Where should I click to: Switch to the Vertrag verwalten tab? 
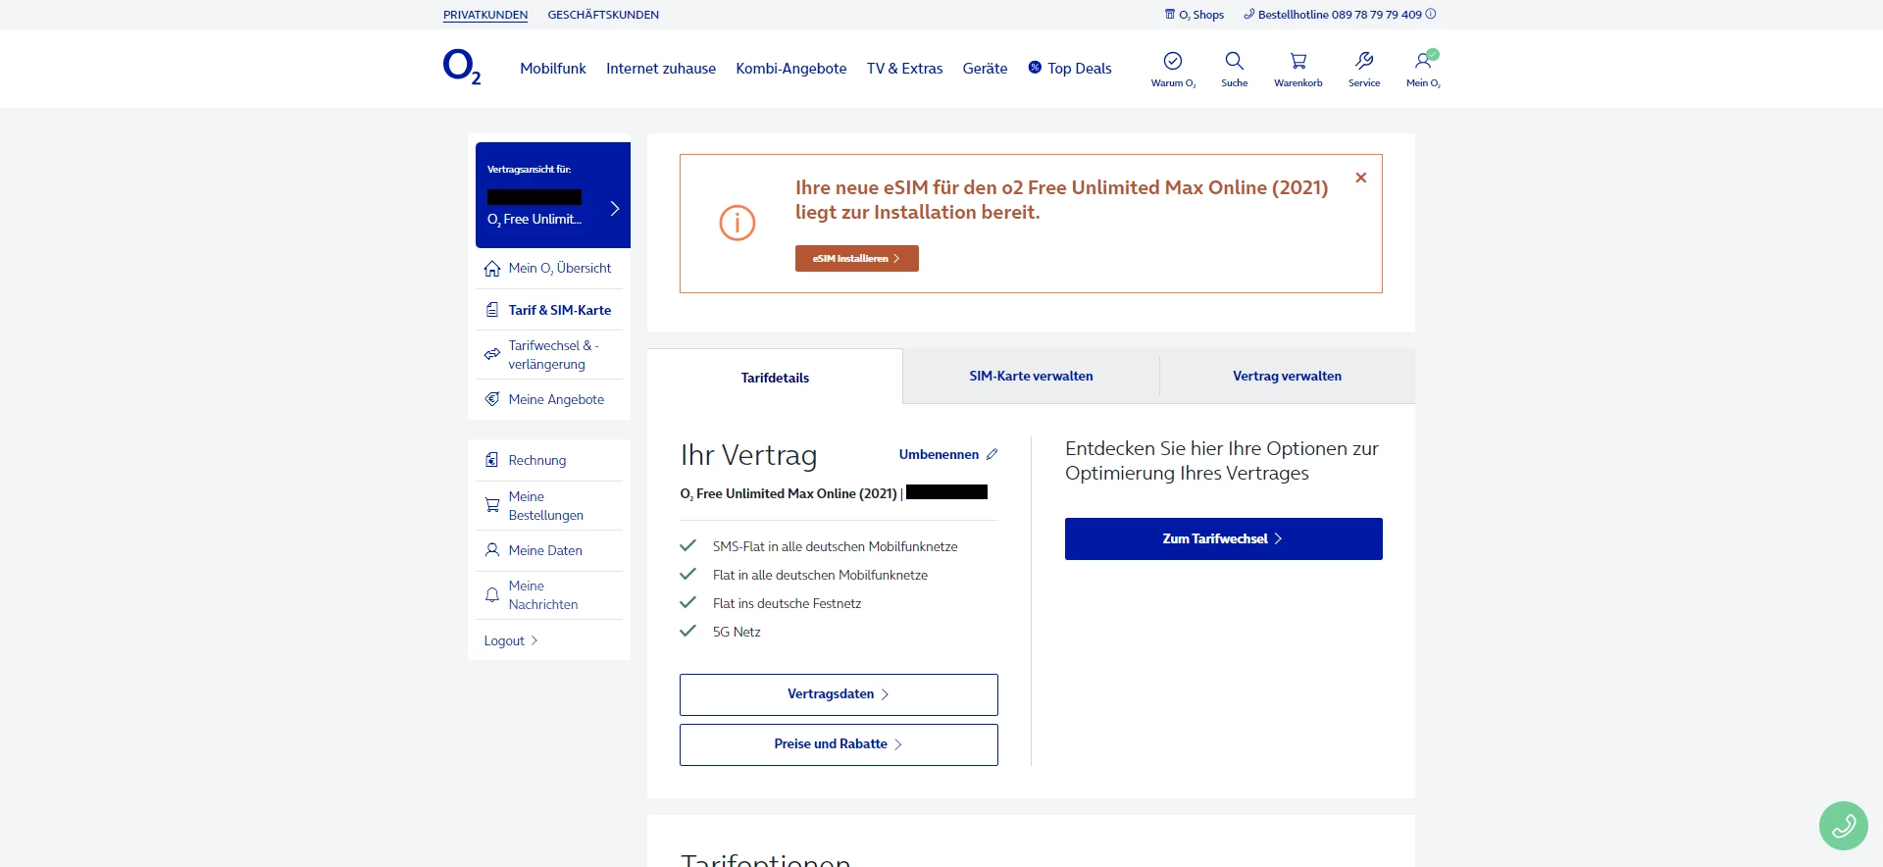click(x=1287, y=376)
